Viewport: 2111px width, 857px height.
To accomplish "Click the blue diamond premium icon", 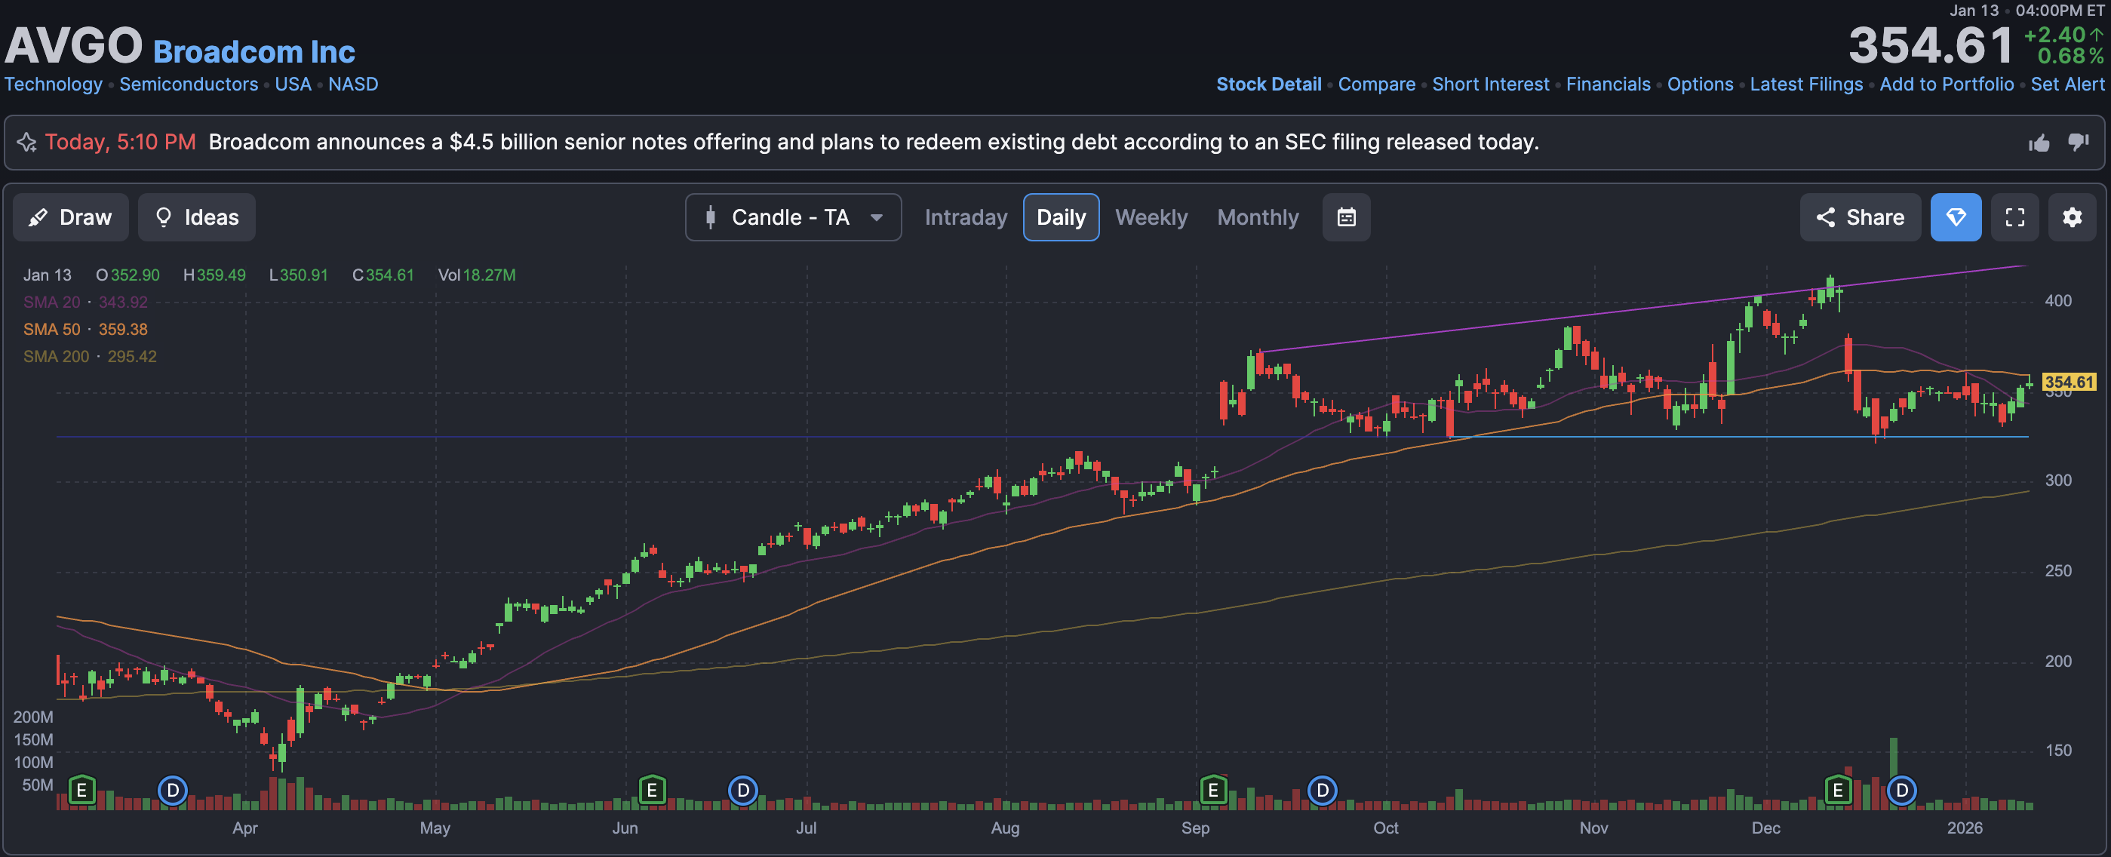I will pos(1956,217).
